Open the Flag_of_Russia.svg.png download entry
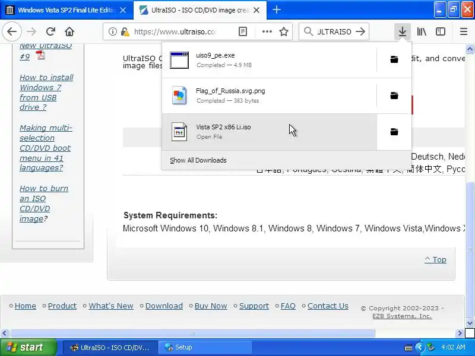This screenshot has width=475, height=356. tap(270, 96)
